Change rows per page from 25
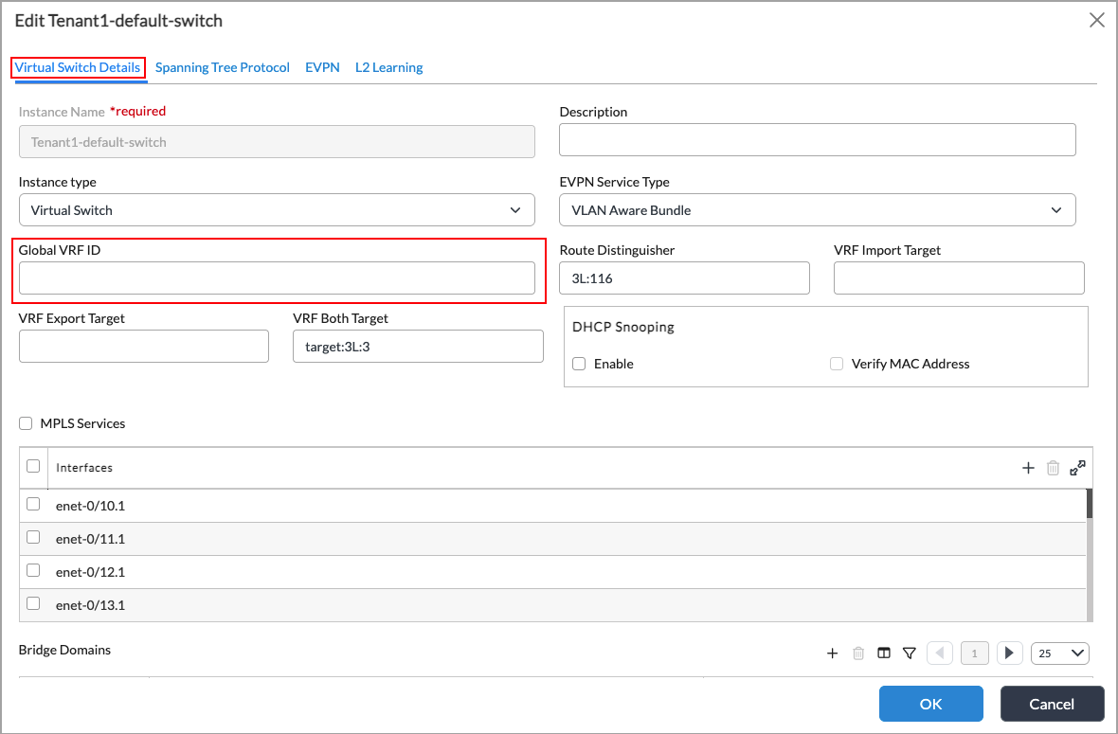This screenshot has height=734, width=1118. point(1059,653)
